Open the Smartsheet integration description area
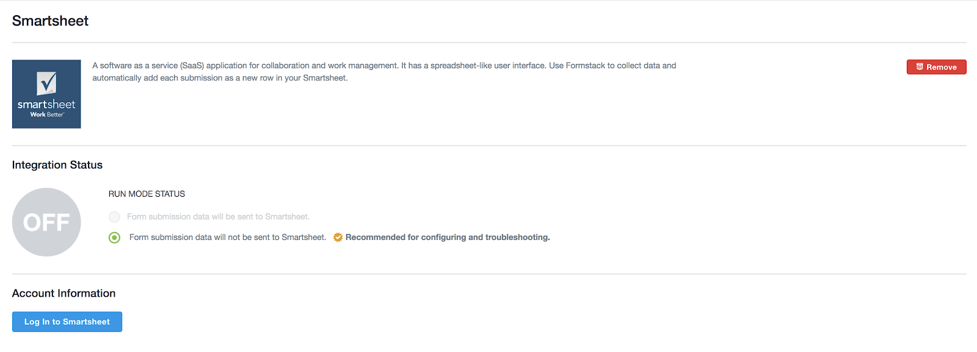977x352 pixels. 383,71
